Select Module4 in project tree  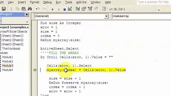click(7, 70)
